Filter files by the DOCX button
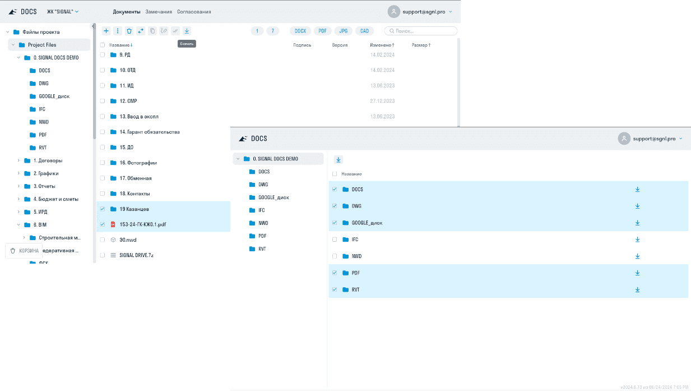The image size is (691, 391). (300, 31)
